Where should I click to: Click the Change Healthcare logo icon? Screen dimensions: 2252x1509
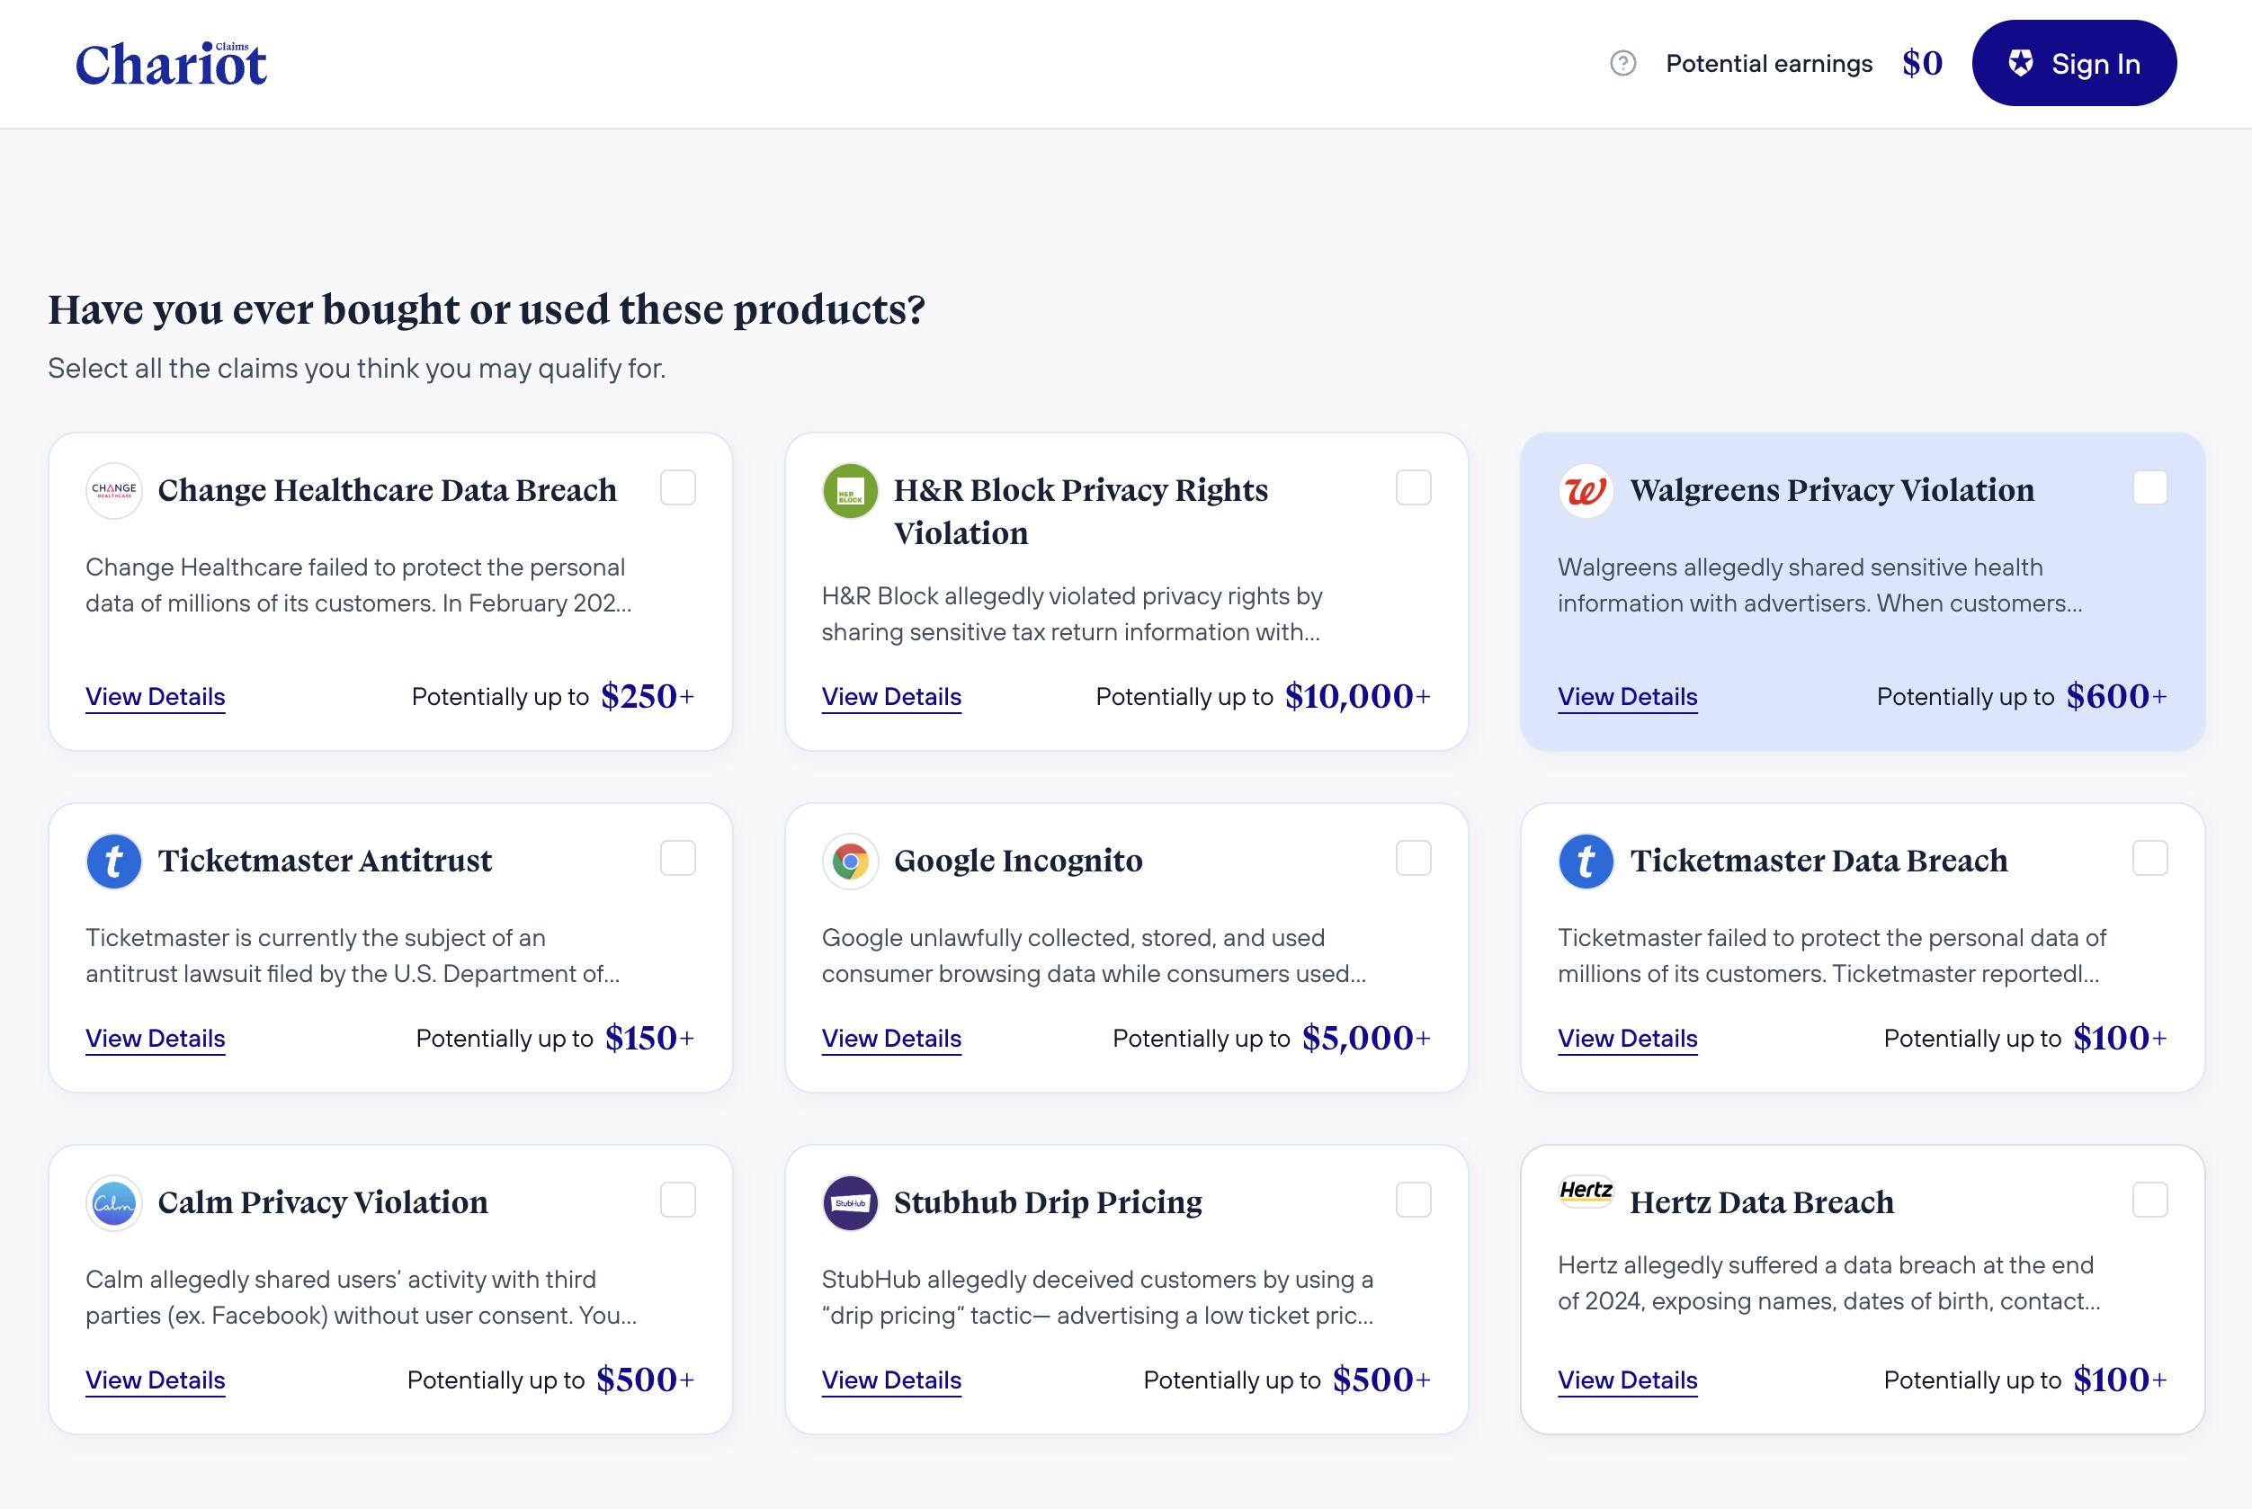click(113, 491)
